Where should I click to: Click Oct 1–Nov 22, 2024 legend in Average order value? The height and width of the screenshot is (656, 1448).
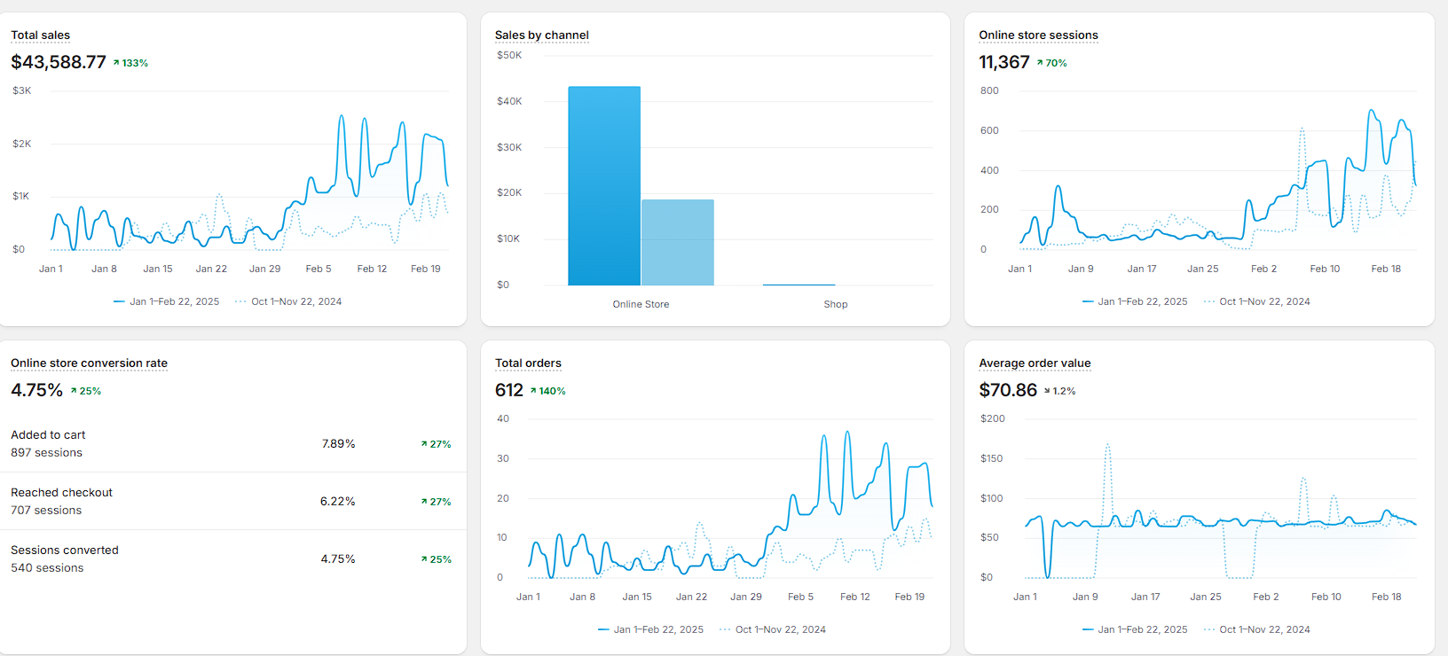point(1257,629)
